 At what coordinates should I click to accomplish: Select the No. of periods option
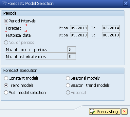click(6, 42)
